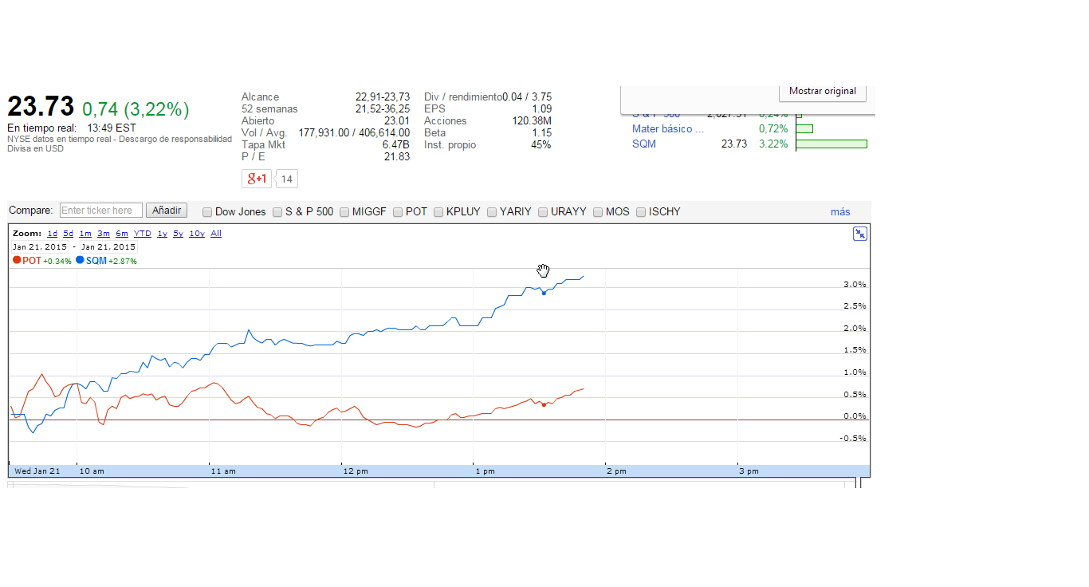Focus the Enter ticker here field

[101, 211]
